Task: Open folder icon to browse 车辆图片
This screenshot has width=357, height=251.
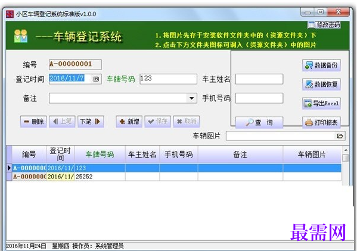Action: pyautogui.click(x=340, y=136)
